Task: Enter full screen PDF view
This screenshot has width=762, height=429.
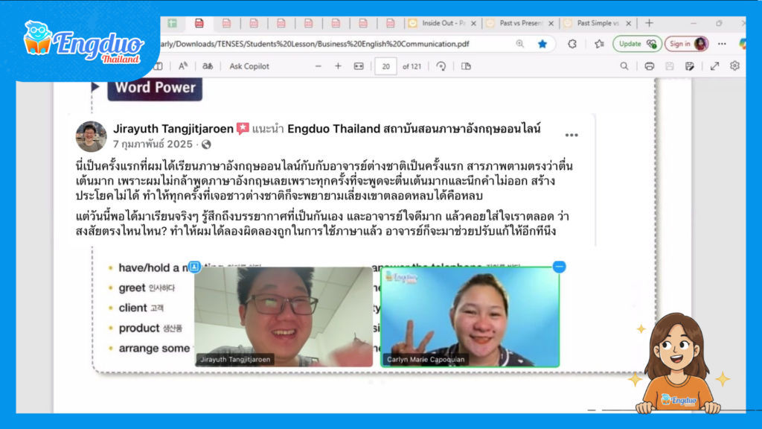Action: 714,66
